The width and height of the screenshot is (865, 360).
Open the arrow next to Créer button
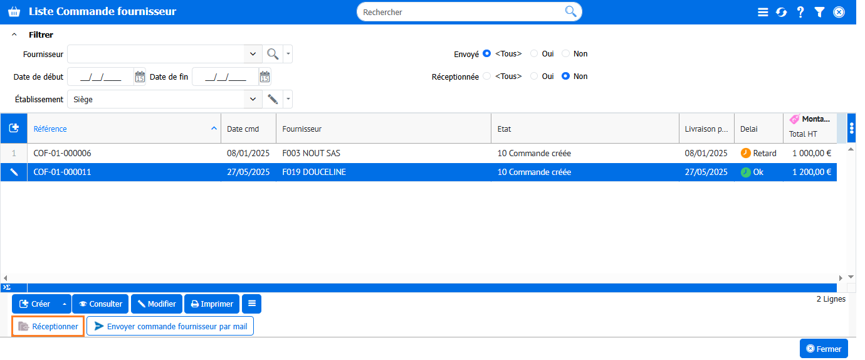click(64, 304)
